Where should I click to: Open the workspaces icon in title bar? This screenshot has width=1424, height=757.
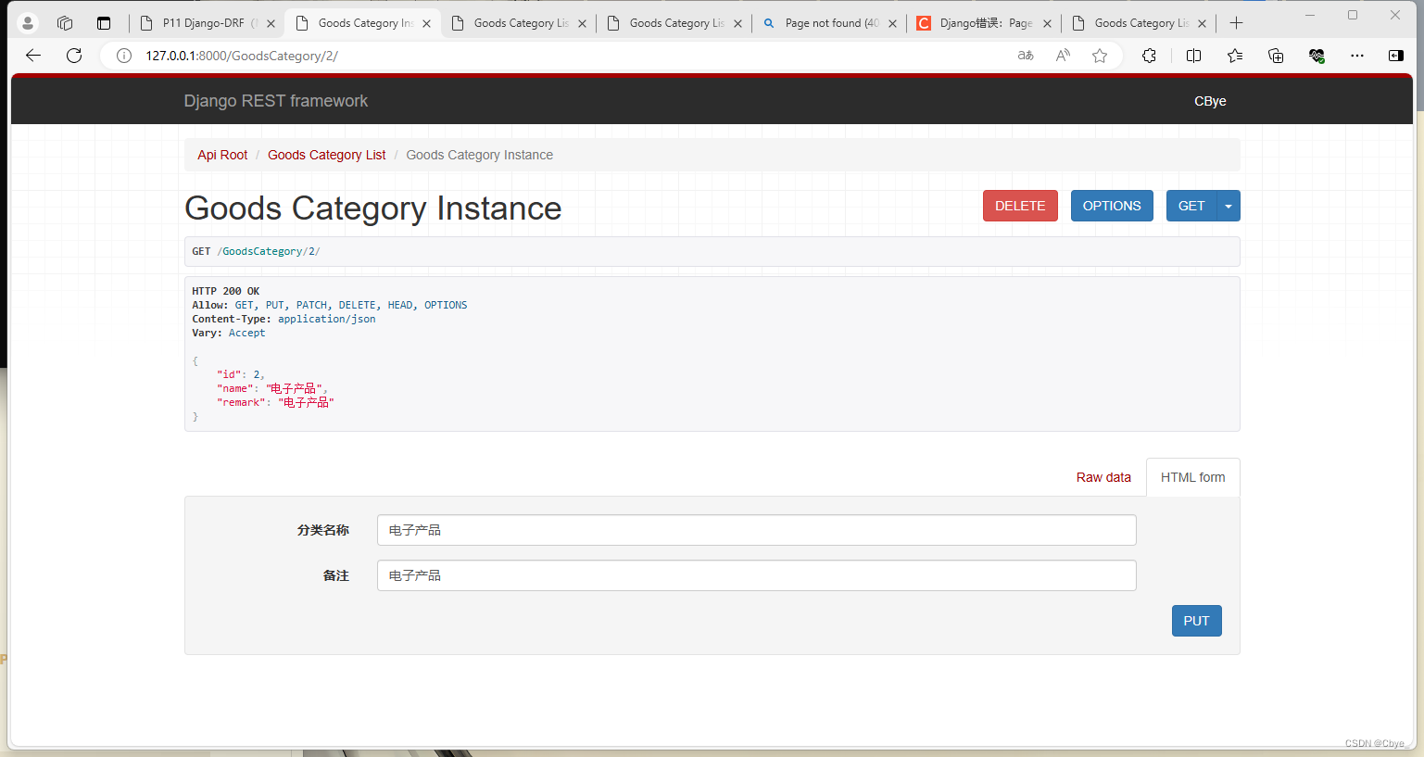point(65,23)
